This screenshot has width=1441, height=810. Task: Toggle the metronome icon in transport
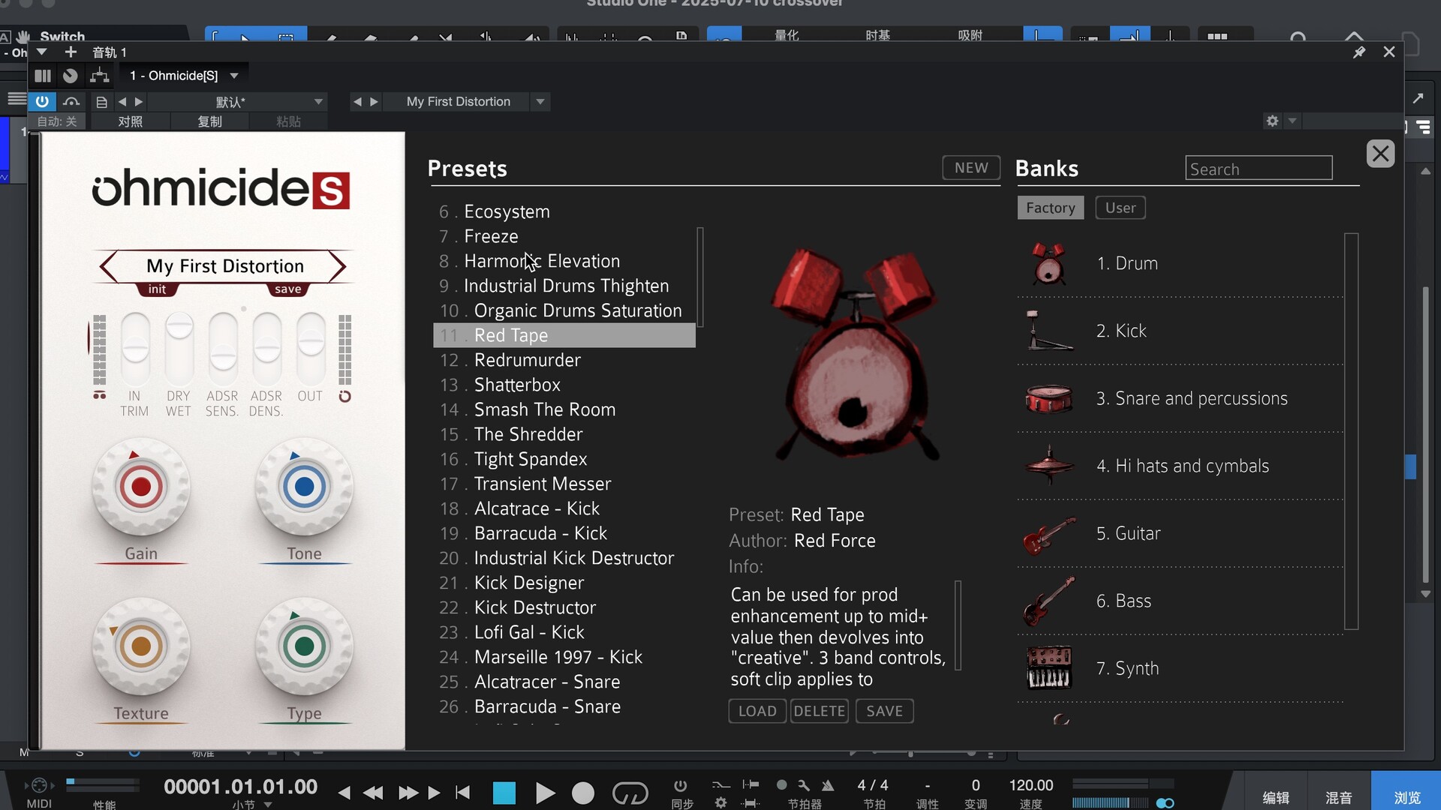(828, 785)
